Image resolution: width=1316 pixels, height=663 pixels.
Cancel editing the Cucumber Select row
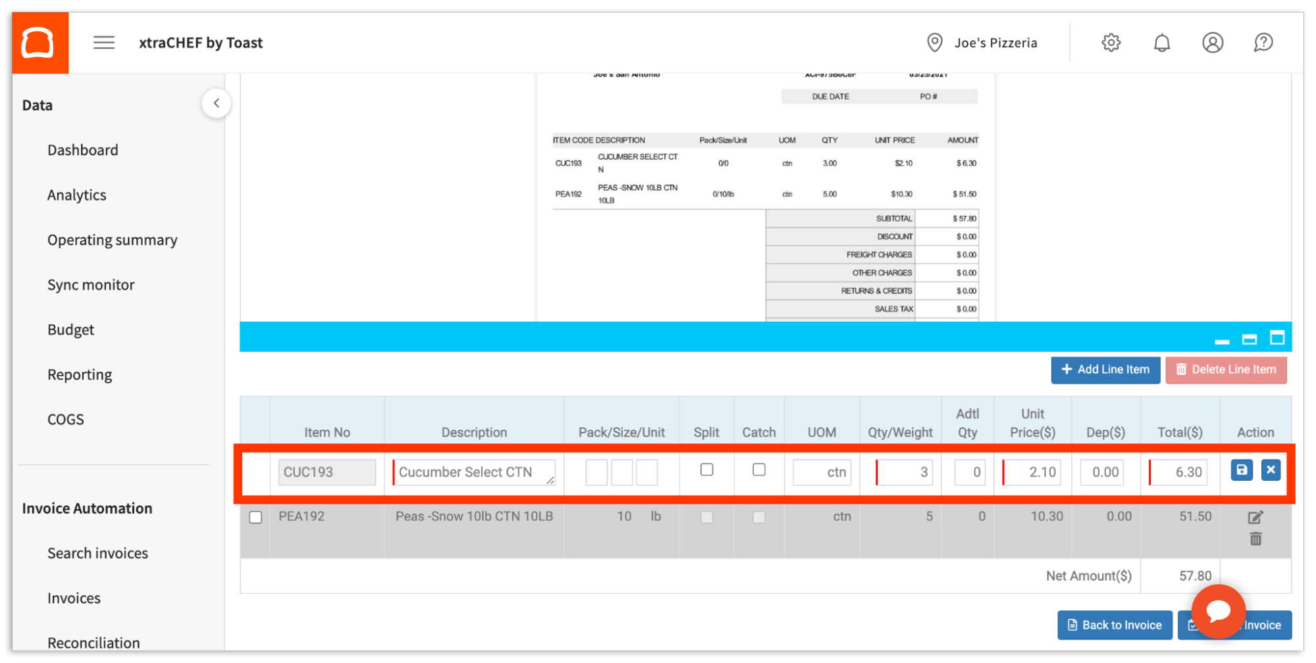click(1271, 470)
